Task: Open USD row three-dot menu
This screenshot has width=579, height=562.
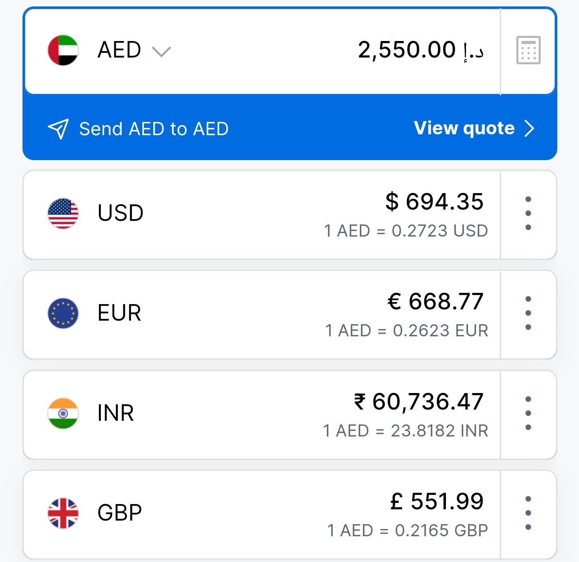Action: [x=528, y=213]
